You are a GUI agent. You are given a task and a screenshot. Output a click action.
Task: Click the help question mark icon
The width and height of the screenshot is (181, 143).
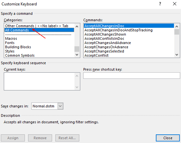[160, 4]
